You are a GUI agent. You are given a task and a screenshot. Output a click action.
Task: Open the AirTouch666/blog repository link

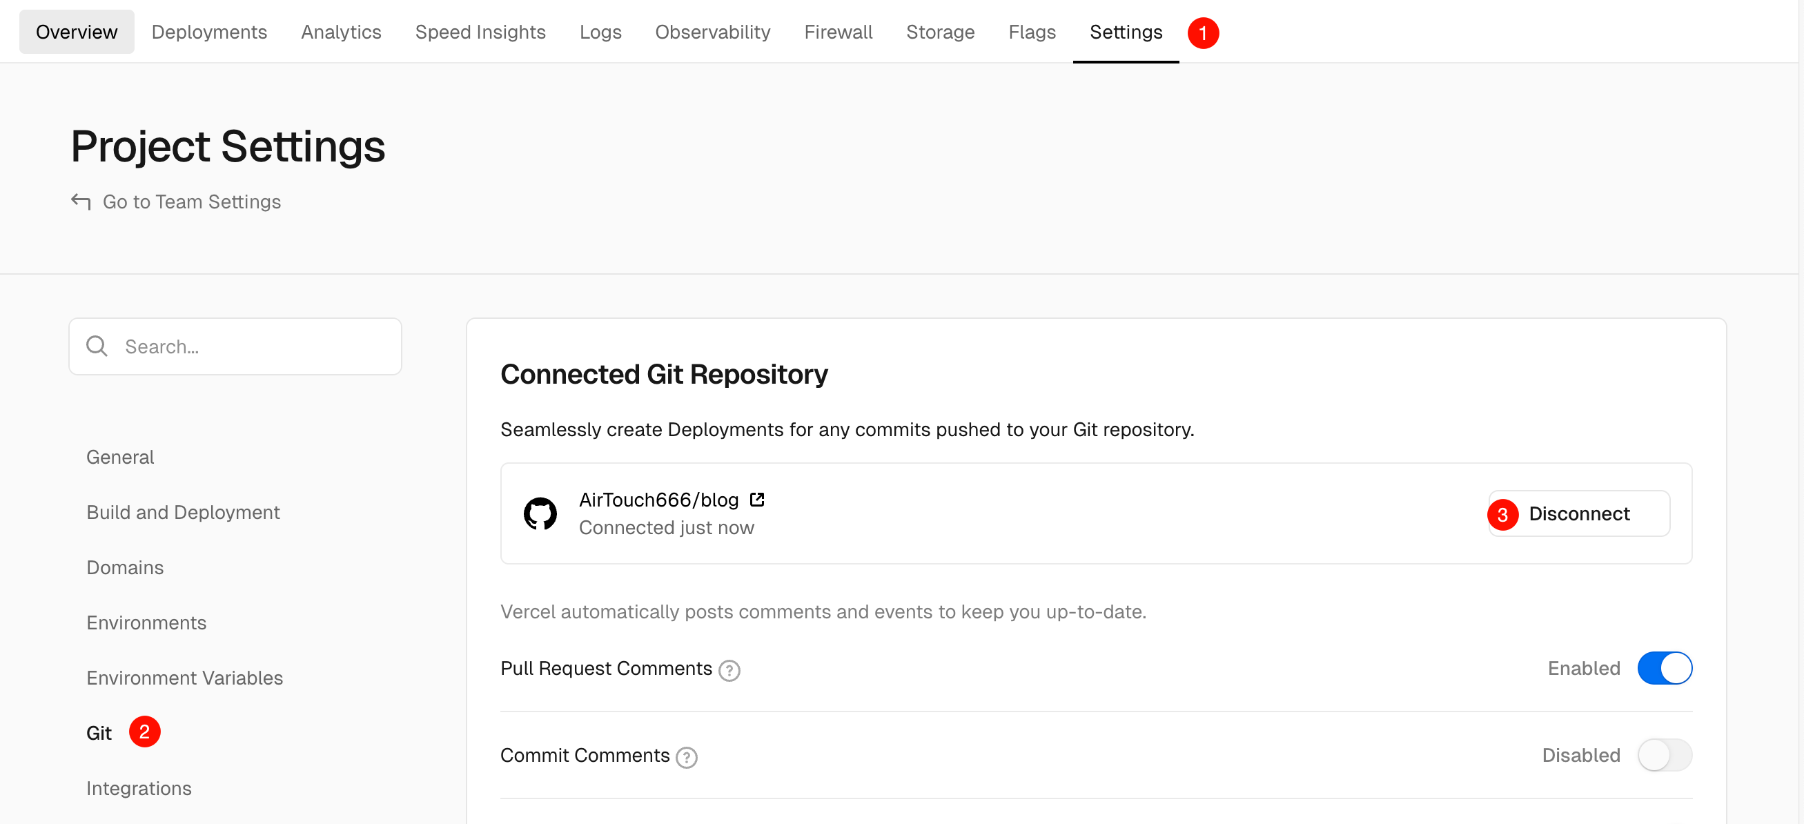click(658, 500)
